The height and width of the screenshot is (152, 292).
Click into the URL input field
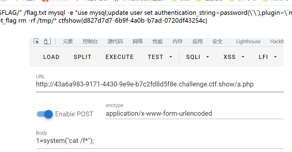[x=160, y=84]
